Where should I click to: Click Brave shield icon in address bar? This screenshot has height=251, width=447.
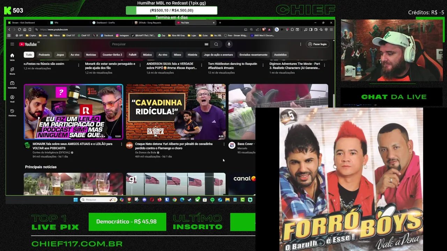264,30
